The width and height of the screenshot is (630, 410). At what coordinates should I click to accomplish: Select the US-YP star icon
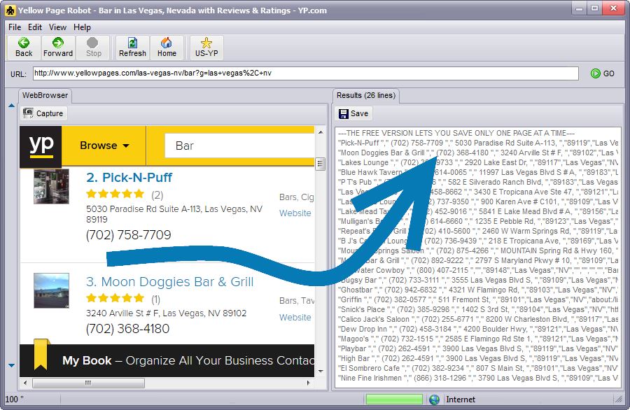tap(206, 43)
